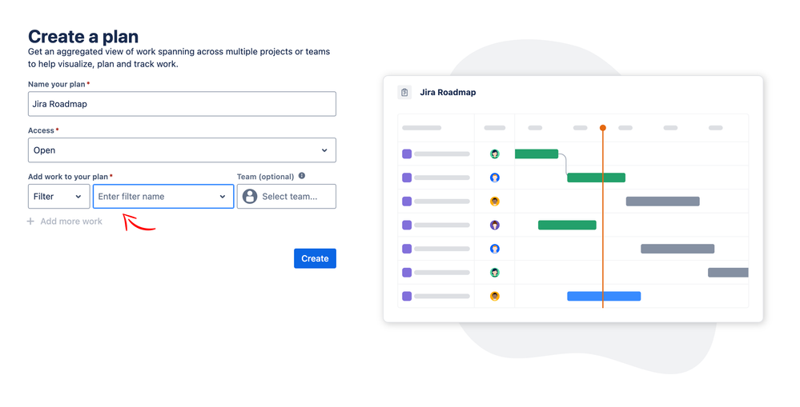
Task: Click the 'Enter filter name' combo box
Action: pos(163,197)
